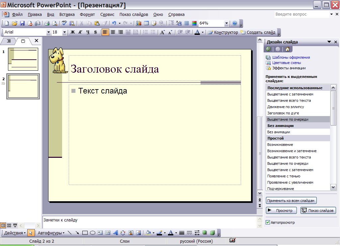Open the Шаблоны оформления link
This screenshot has height=246, width=340.
(x=291, y=57)
